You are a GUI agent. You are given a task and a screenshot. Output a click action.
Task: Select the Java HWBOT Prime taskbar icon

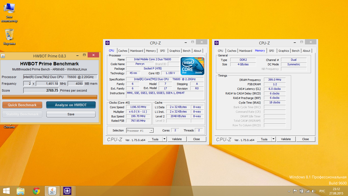[x=52, y=191]
